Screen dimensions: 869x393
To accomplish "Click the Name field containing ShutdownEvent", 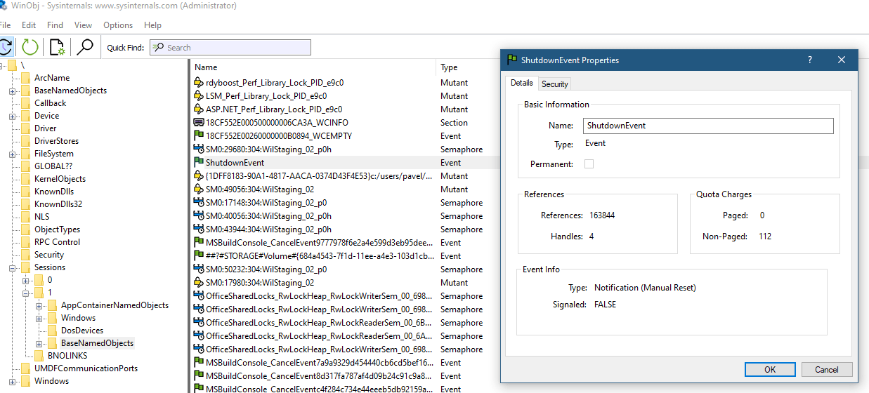I will (x=708, y=126).
